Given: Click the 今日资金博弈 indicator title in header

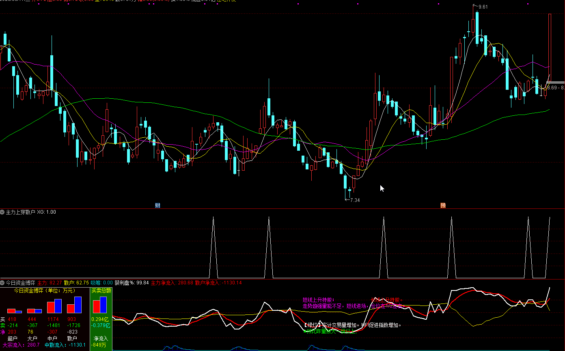Looking at the screenshot, I should [x=20, y=282].
